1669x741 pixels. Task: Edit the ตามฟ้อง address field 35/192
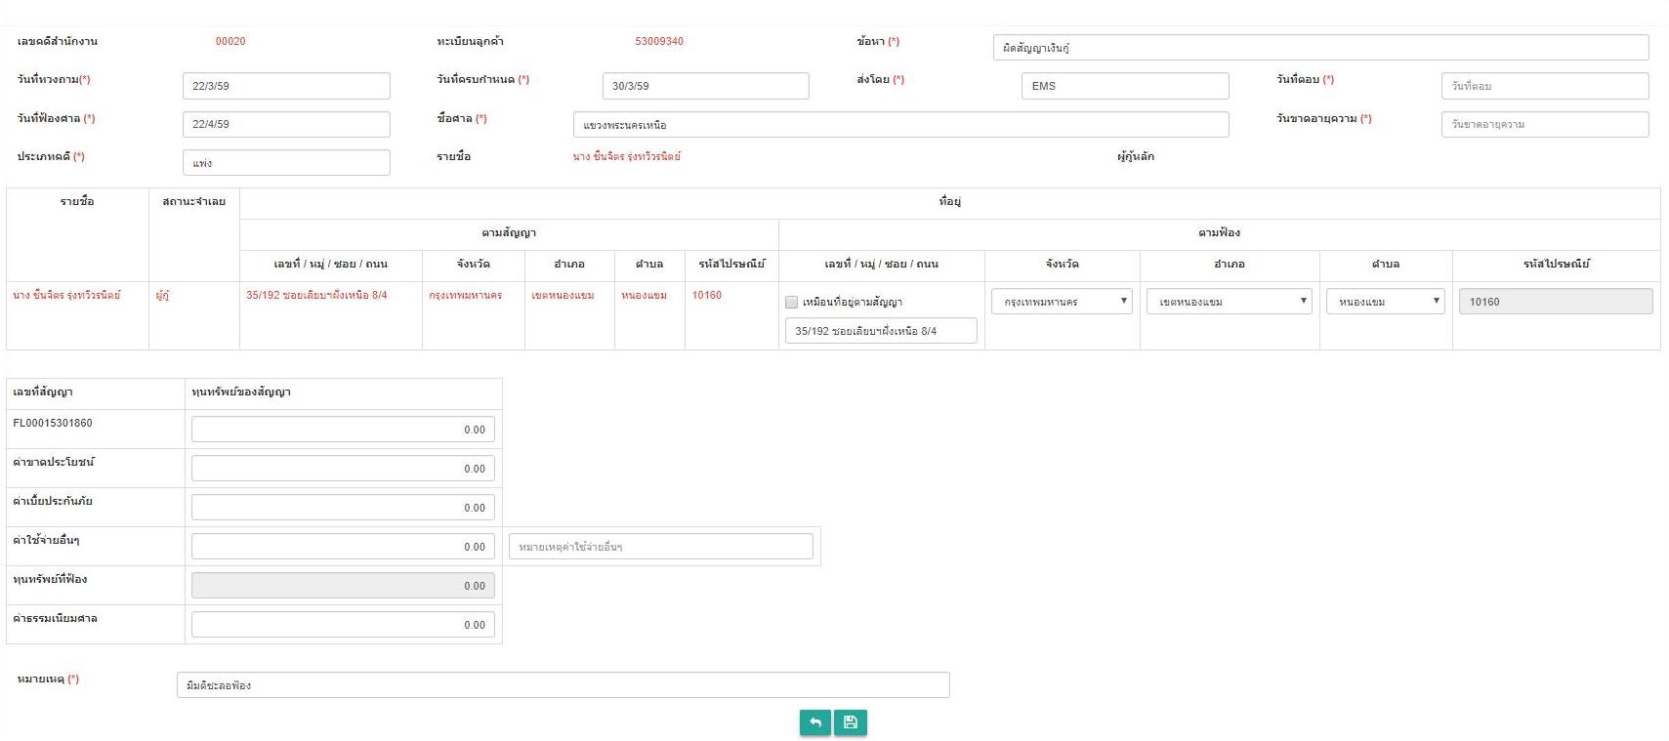[x=880, y=331]
